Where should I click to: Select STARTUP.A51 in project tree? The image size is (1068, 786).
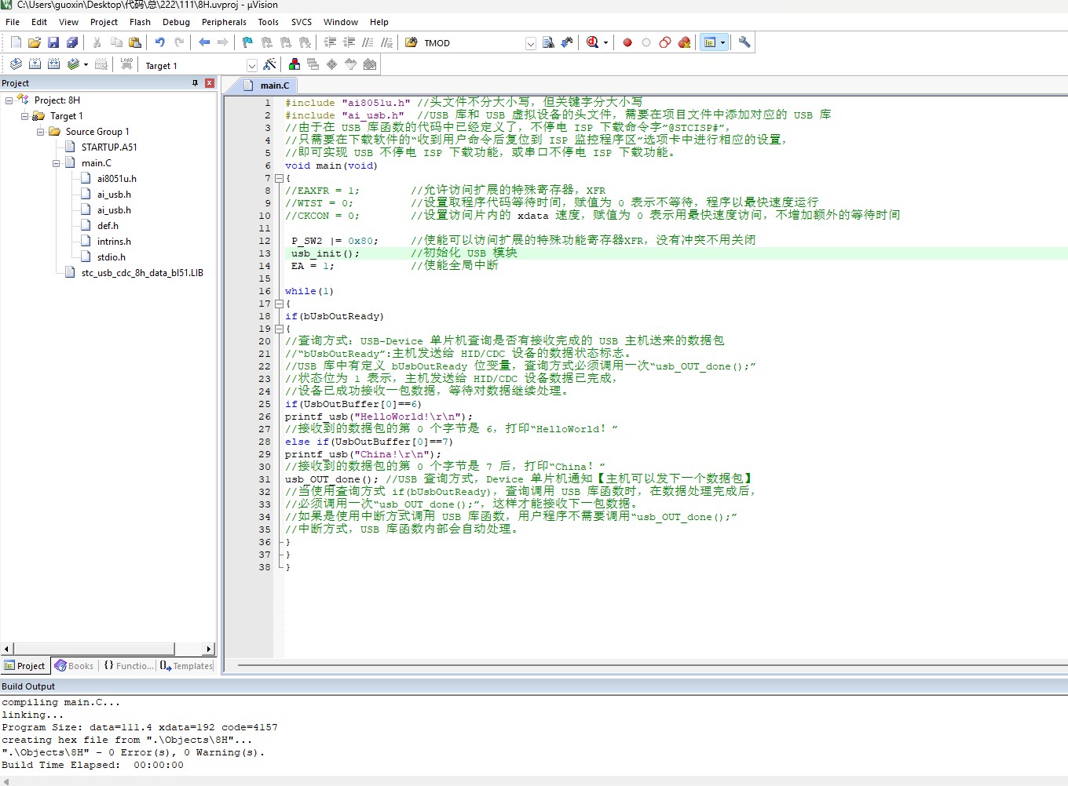click(109, 147)
